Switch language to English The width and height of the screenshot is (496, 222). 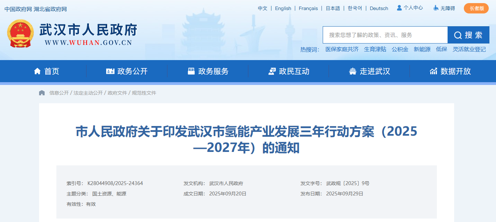click(x=283, y=8)
